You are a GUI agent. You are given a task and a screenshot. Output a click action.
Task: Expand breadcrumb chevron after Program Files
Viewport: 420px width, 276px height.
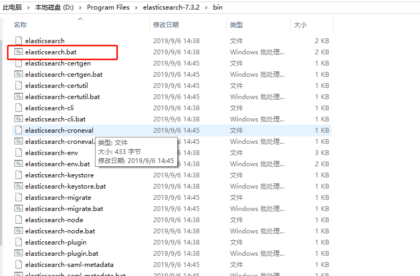pos(136,7)
